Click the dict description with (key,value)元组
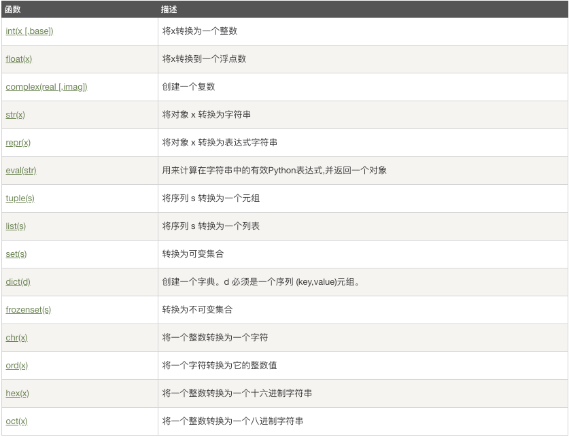 coord(261,282)
